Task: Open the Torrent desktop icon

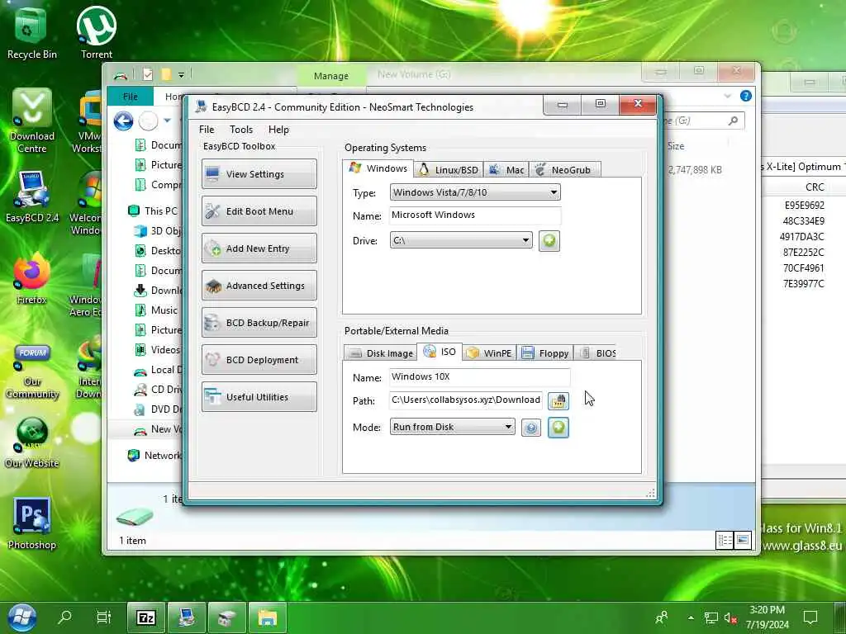Action: (x=97, y=33)
